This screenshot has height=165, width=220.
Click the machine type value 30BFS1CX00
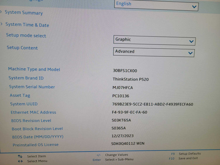pyautogui.click(x=125, y=70)
